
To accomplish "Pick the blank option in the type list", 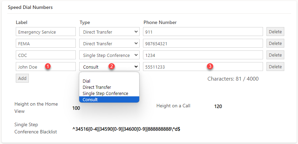I will coord(109,75).
